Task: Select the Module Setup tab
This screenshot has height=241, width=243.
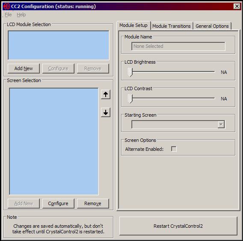Action: [133, 25]
